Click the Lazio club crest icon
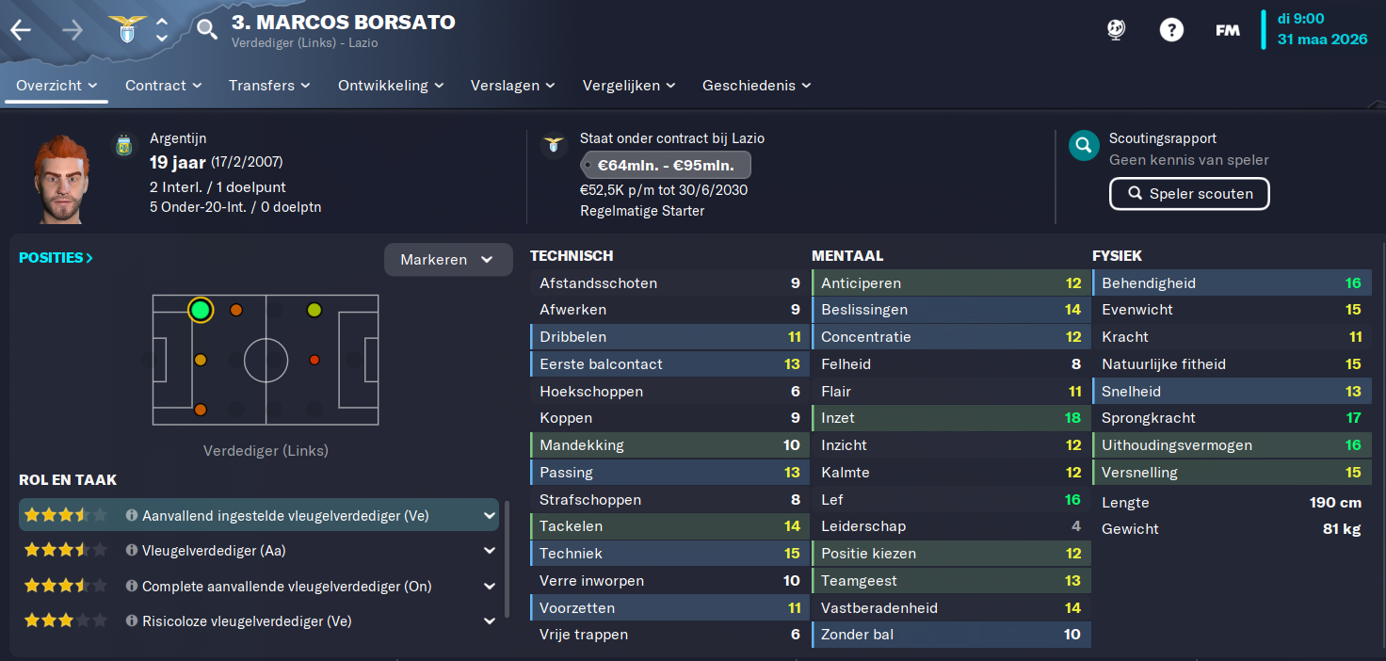Viewport: 1386px width, 661px height. pos(125,30)
